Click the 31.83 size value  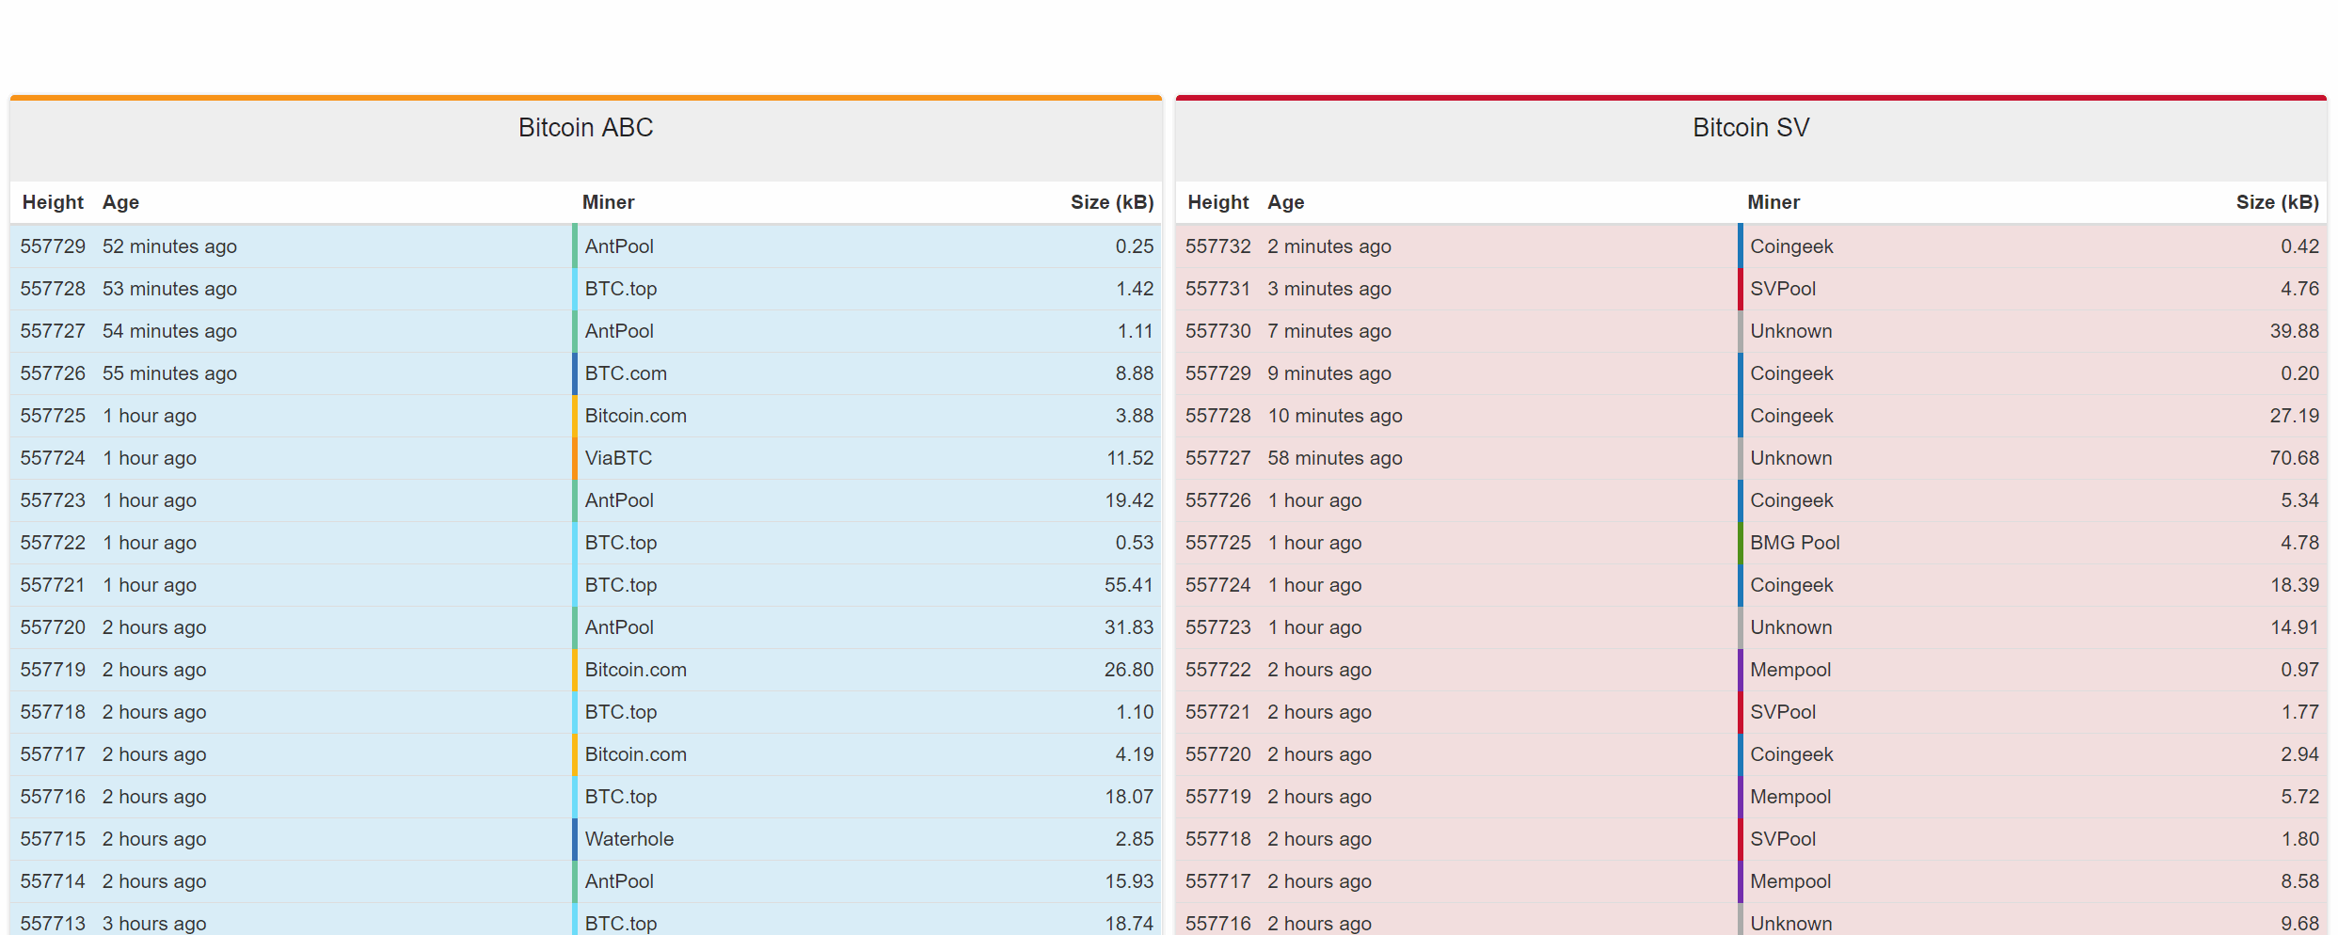click(x=1129, y=627)
